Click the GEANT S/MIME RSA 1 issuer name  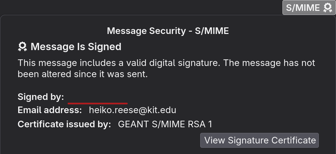pos(165,124)
